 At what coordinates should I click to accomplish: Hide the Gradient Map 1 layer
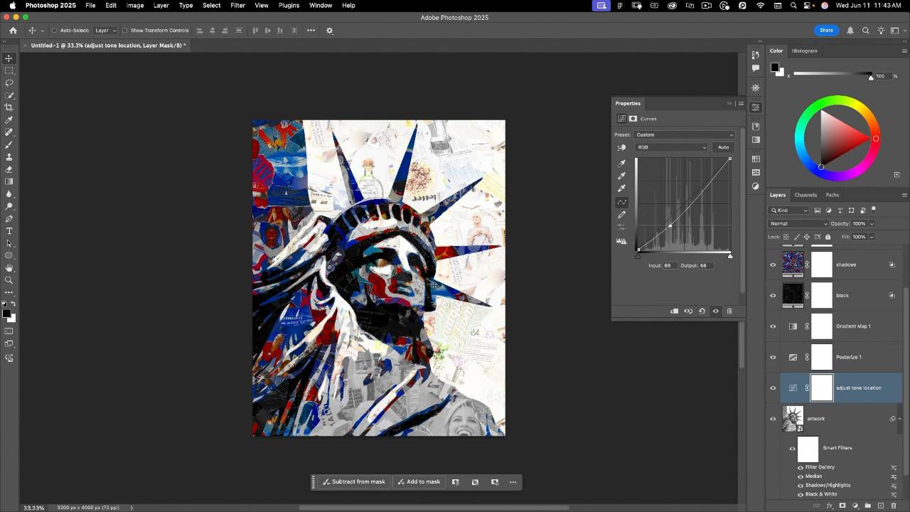(773, 326)
